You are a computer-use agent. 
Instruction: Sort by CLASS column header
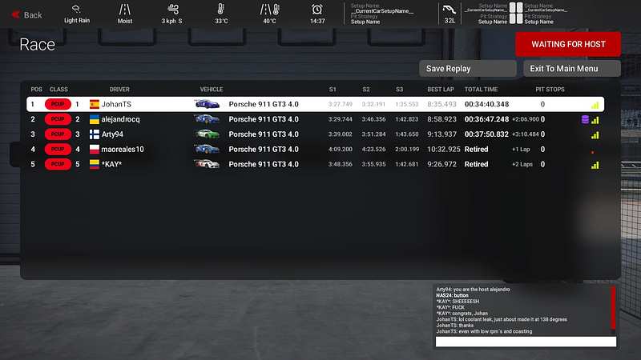pyautogui.click(x=58, y=90)
